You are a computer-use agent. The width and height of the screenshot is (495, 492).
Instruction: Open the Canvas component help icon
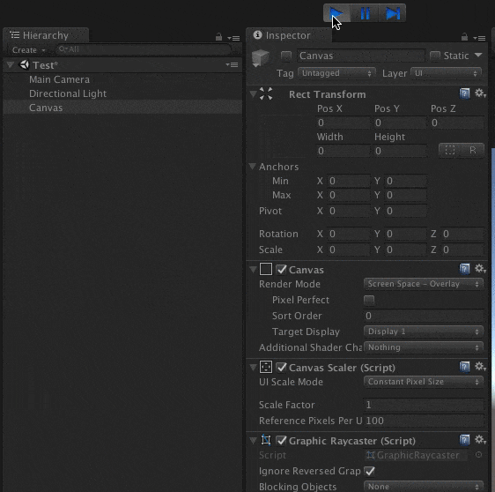464,269
